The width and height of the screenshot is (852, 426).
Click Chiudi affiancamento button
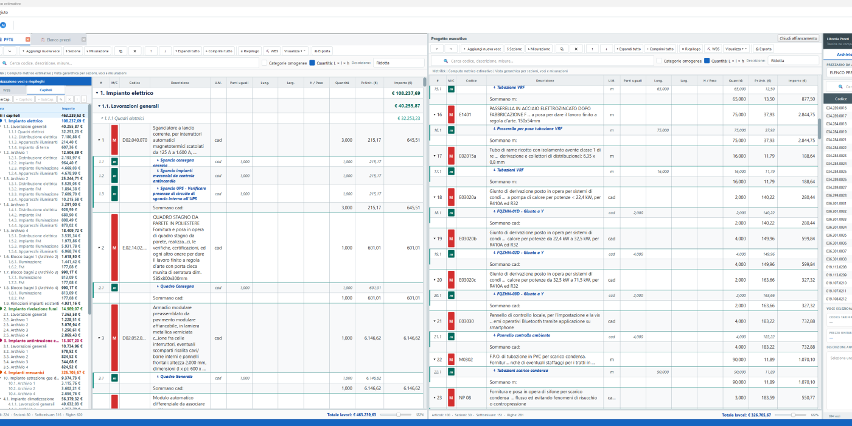tap(799, 38)
